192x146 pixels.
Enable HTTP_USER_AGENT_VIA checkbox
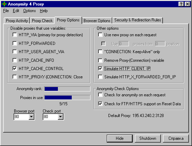tap(15, 51)
